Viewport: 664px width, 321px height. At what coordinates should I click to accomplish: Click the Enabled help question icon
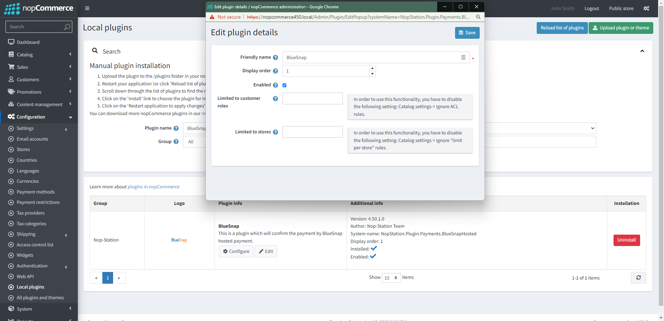(x=275, y=85)
